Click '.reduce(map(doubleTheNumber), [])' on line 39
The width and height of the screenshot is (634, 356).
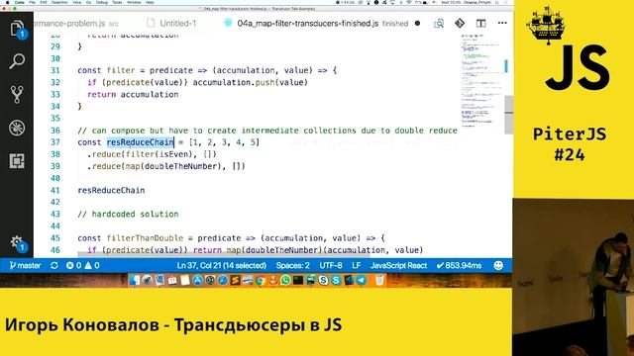point(166,166)
